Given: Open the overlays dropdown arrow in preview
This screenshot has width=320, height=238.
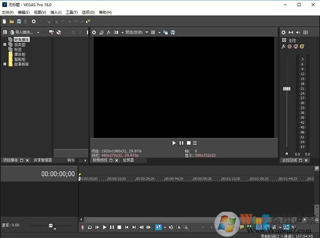Looking at the screenshot, I should 159,32.
